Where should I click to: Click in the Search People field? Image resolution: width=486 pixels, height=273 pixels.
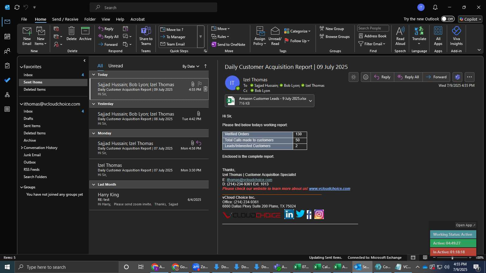[373, 28]
